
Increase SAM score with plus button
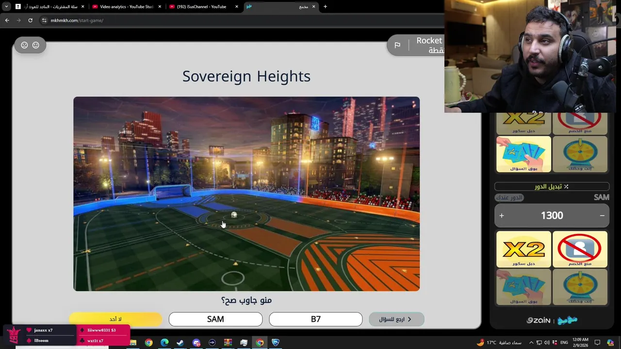click(x=502, y=216)
